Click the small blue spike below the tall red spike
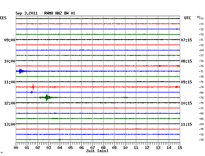 pyautogui.click(x=32, y=92)
